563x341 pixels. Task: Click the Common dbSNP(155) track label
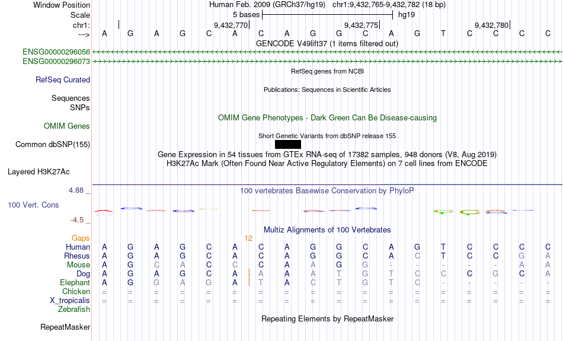coord(53,145)
